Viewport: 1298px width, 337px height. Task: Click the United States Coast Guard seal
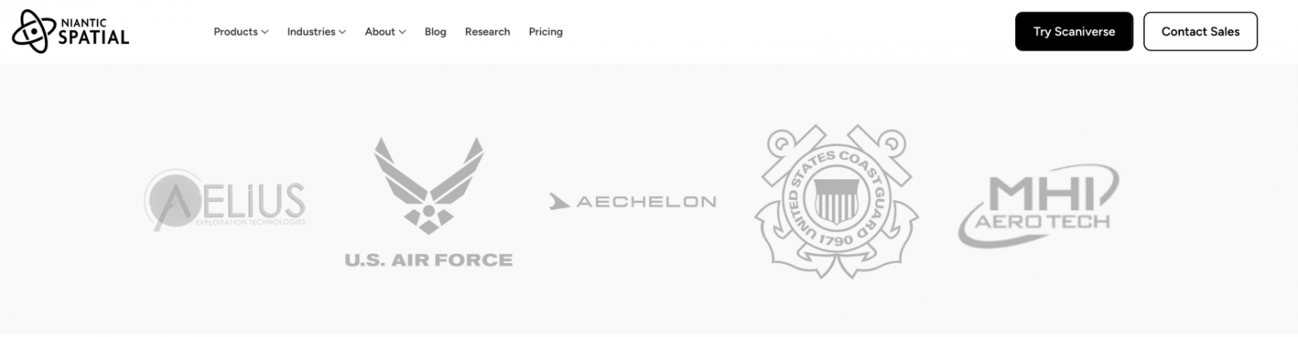[x=836, y=201]
